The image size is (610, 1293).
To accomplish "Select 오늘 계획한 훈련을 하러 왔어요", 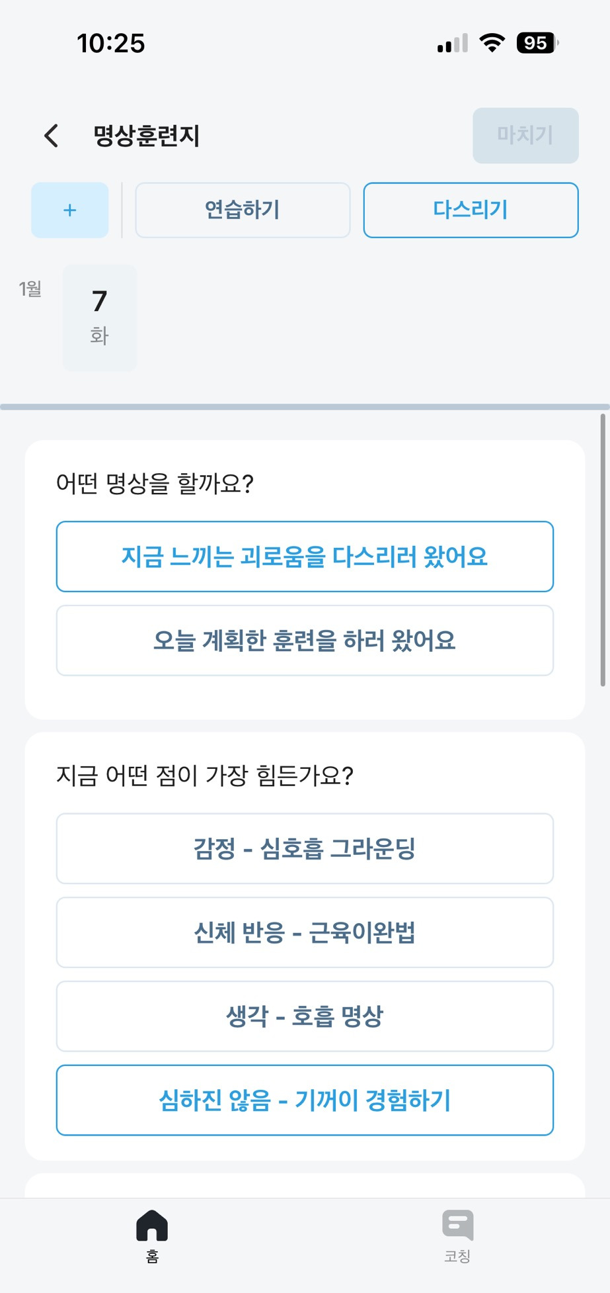I will tap(305, 641).
